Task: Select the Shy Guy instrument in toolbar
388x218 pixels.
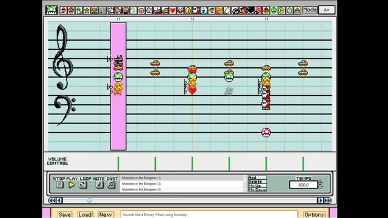Action: tap(196, 10)
